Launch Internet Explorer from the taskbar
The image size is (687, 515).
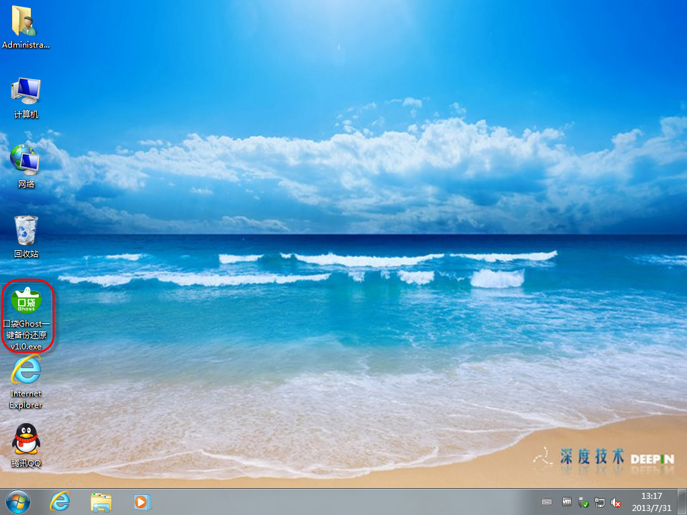[x=60, y=502]
